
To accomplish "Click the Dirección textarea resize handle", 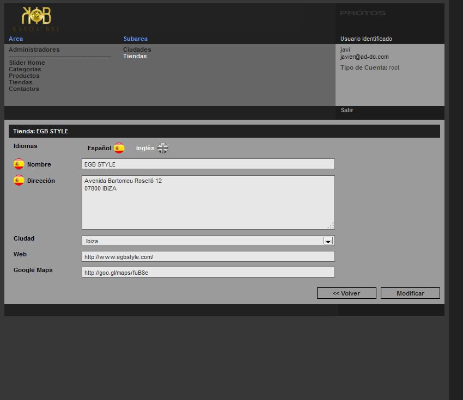I will pyautogui.click(x=331, y=226).
